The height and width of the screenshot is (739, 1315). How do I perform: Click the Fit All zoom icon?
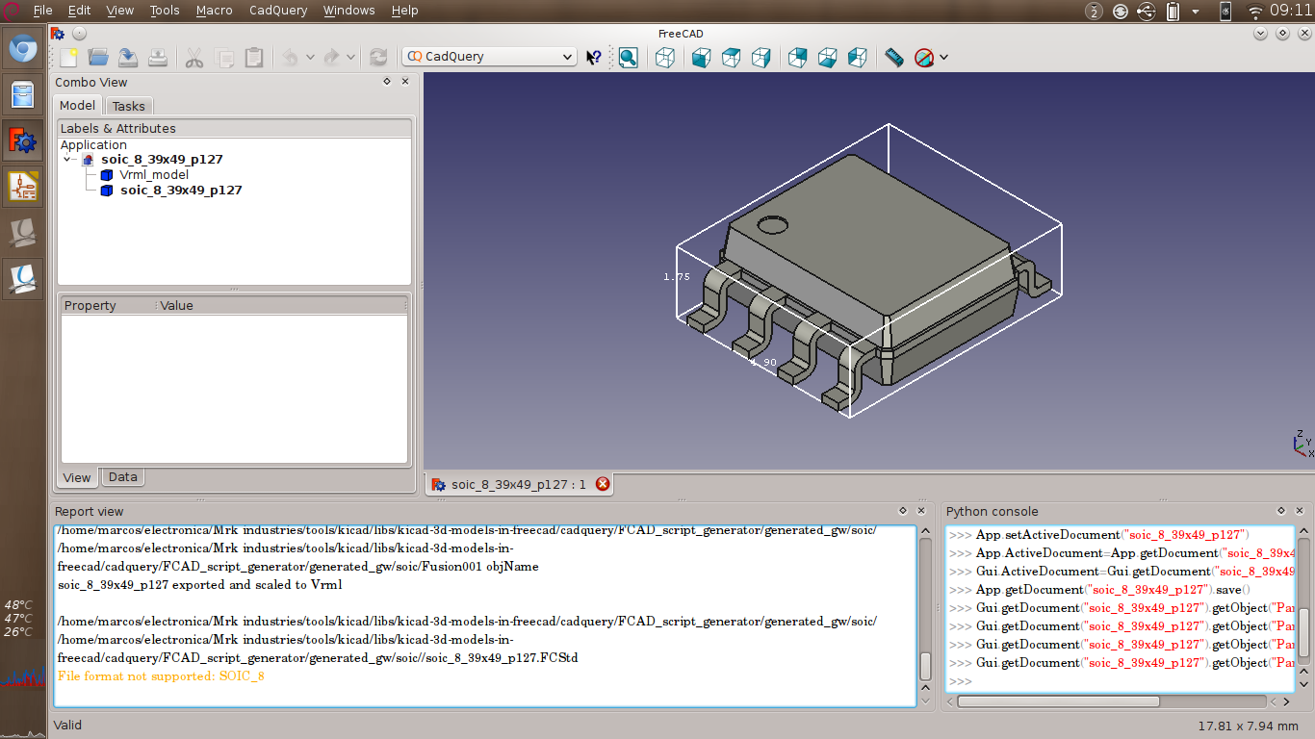(628, 58)
